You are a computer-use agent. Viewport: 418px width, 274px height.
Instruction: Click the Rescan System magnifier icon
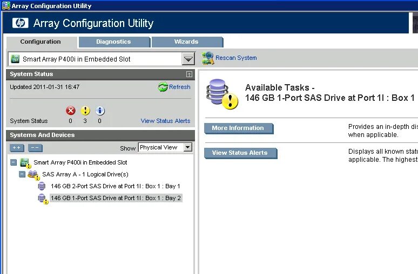(208, 58)
